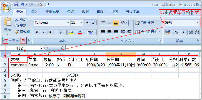This screenshot has width=202, height=100.
Task: Switch to the 审阅 tab
Action: pos(100,12)
